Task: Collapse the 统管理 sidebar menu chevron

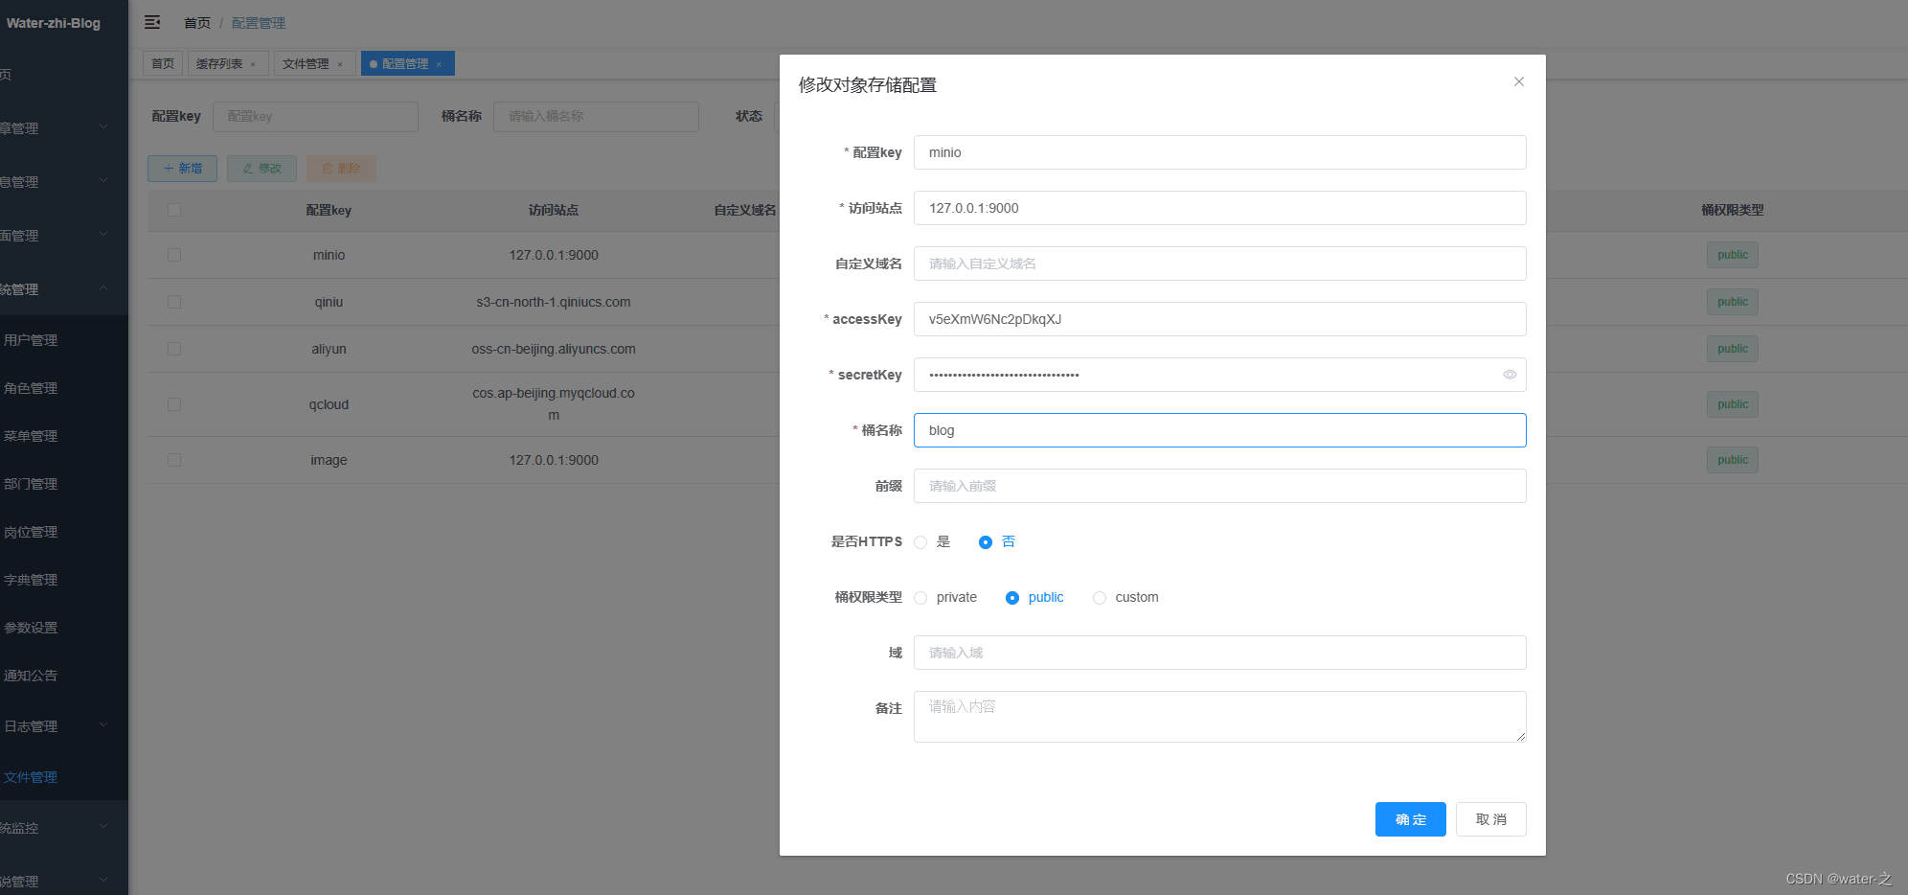Action: pyautogui.click(x=103, y=288)
